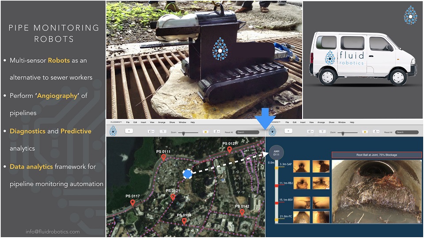Screen dimensions: 424x238
Task: Open the PS 0142 map pin
Action: pyautogui.click(x=242, y=212)
